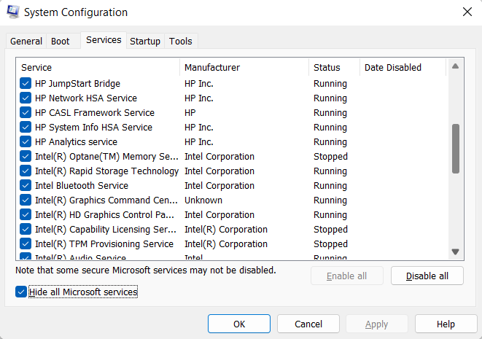Viewport: 482px width, 339px height.
Task: Click the scrollbar down arrow
Action: click(456, 252)
